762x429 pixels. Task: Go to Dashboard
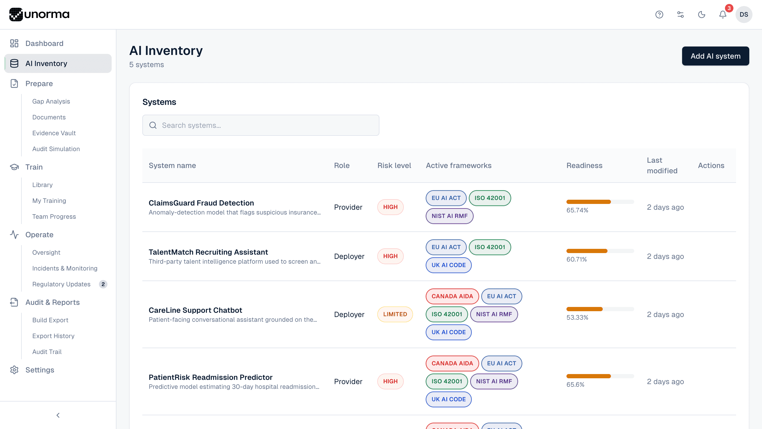click(58, 43)
